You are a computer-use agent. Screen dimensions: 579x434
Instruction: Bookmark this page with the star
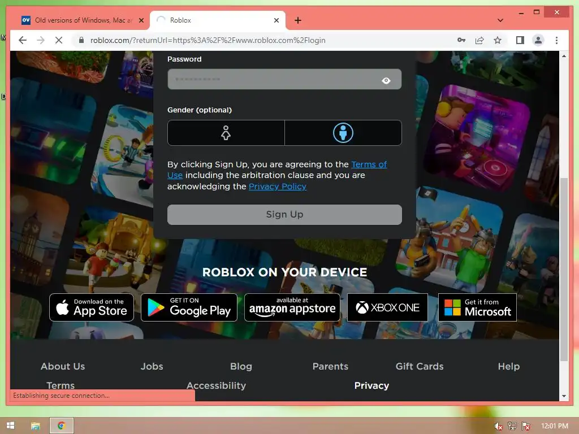pyautogui.click(x=498, y=40)
